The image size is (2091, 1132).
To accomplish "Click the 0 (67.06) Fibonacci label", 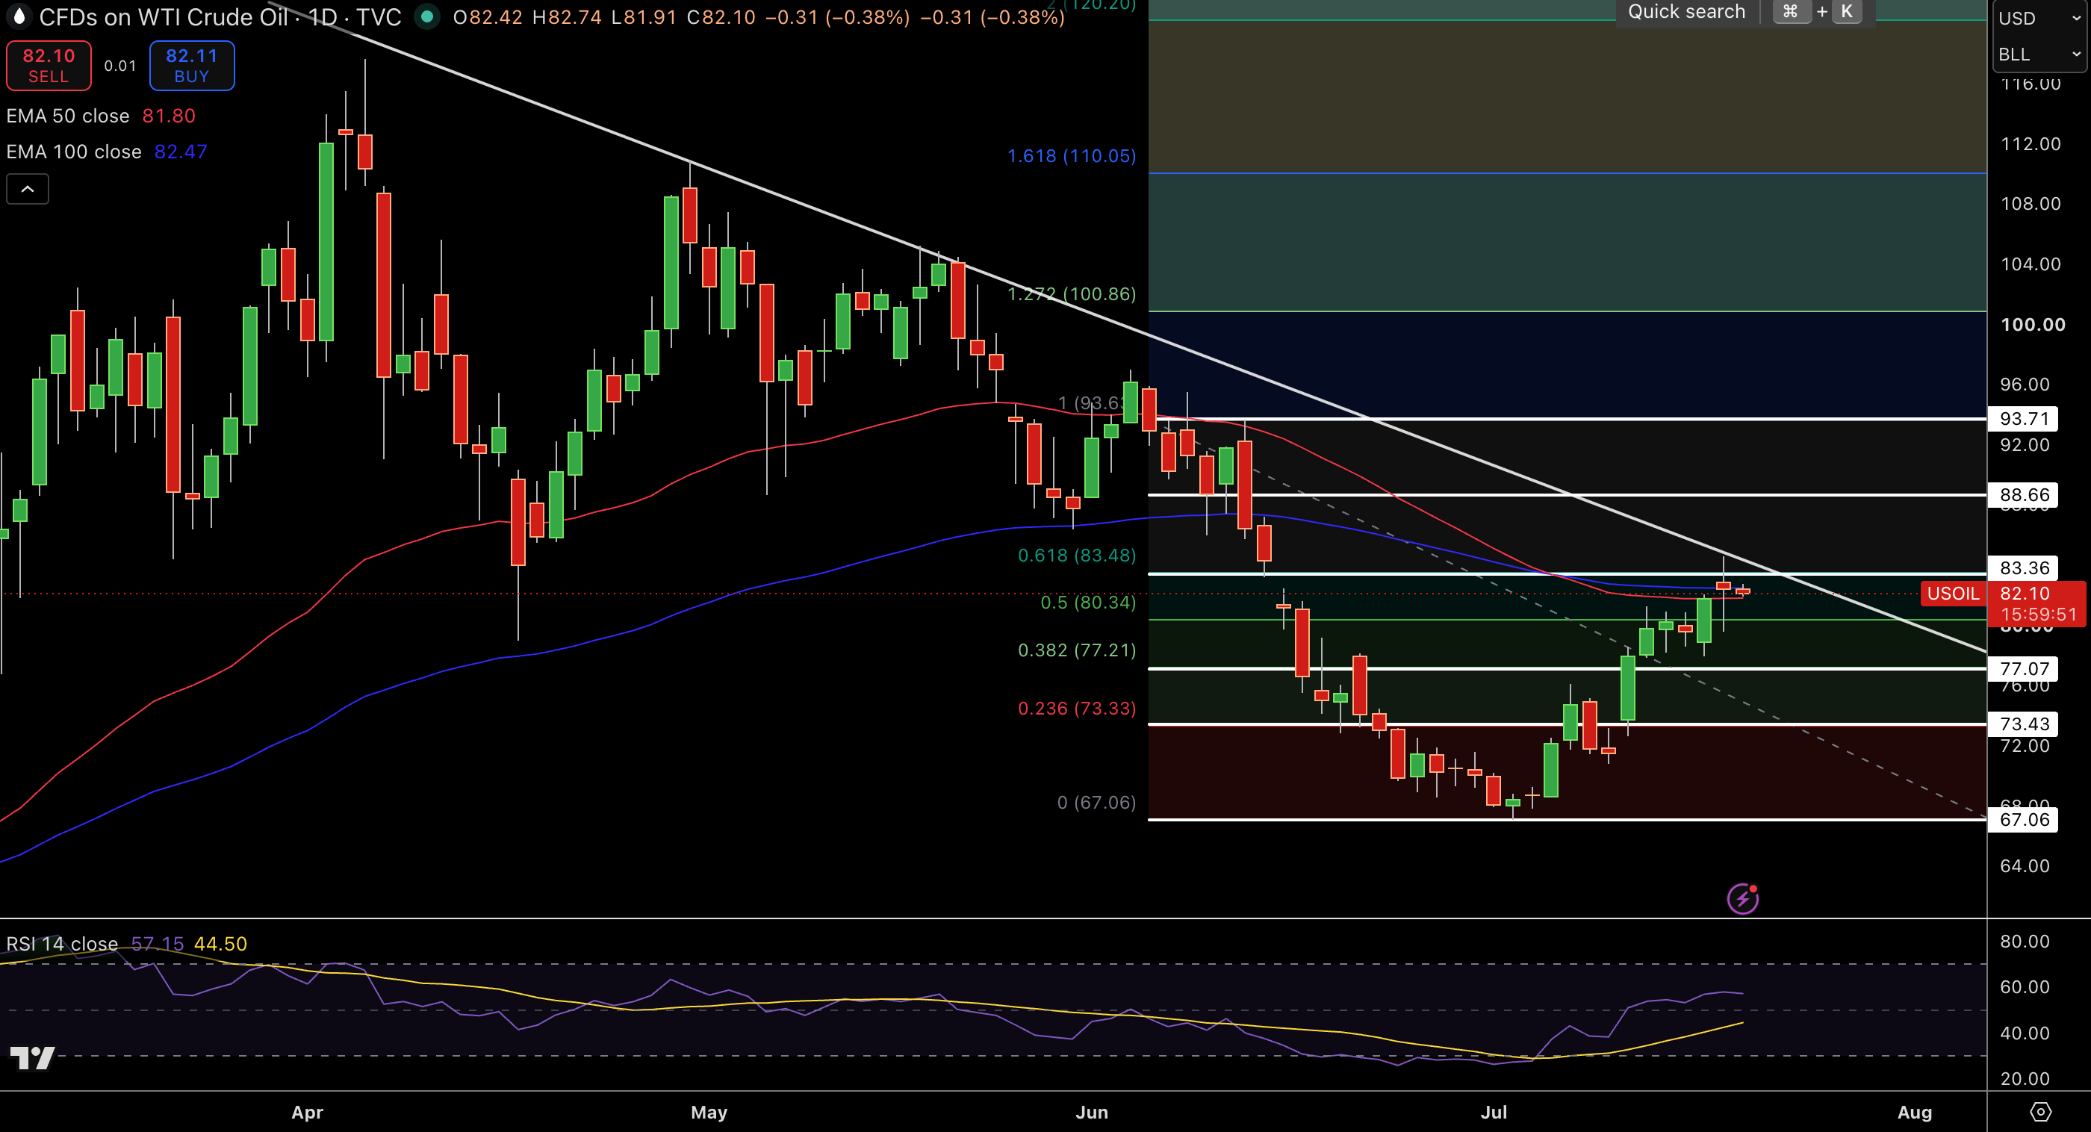I will pyautogui.click(x=1096, y=803).
